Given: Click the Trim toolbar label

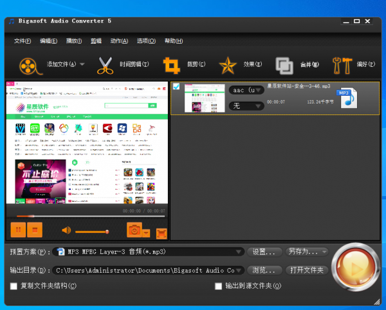Looking at the screenshot, I should coord(134,64).
